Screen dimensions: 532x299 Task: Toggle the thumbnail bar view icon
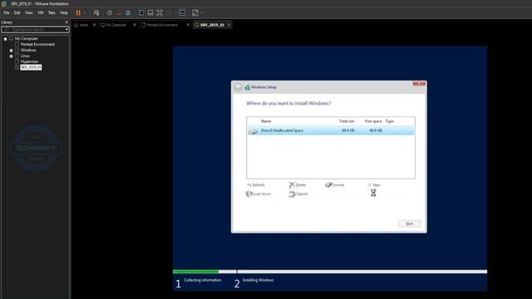[150, 13]
